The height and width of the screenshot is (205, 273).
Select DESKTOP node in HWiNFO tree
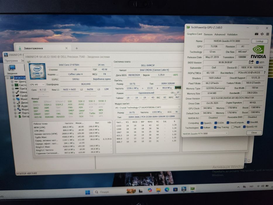20,78
